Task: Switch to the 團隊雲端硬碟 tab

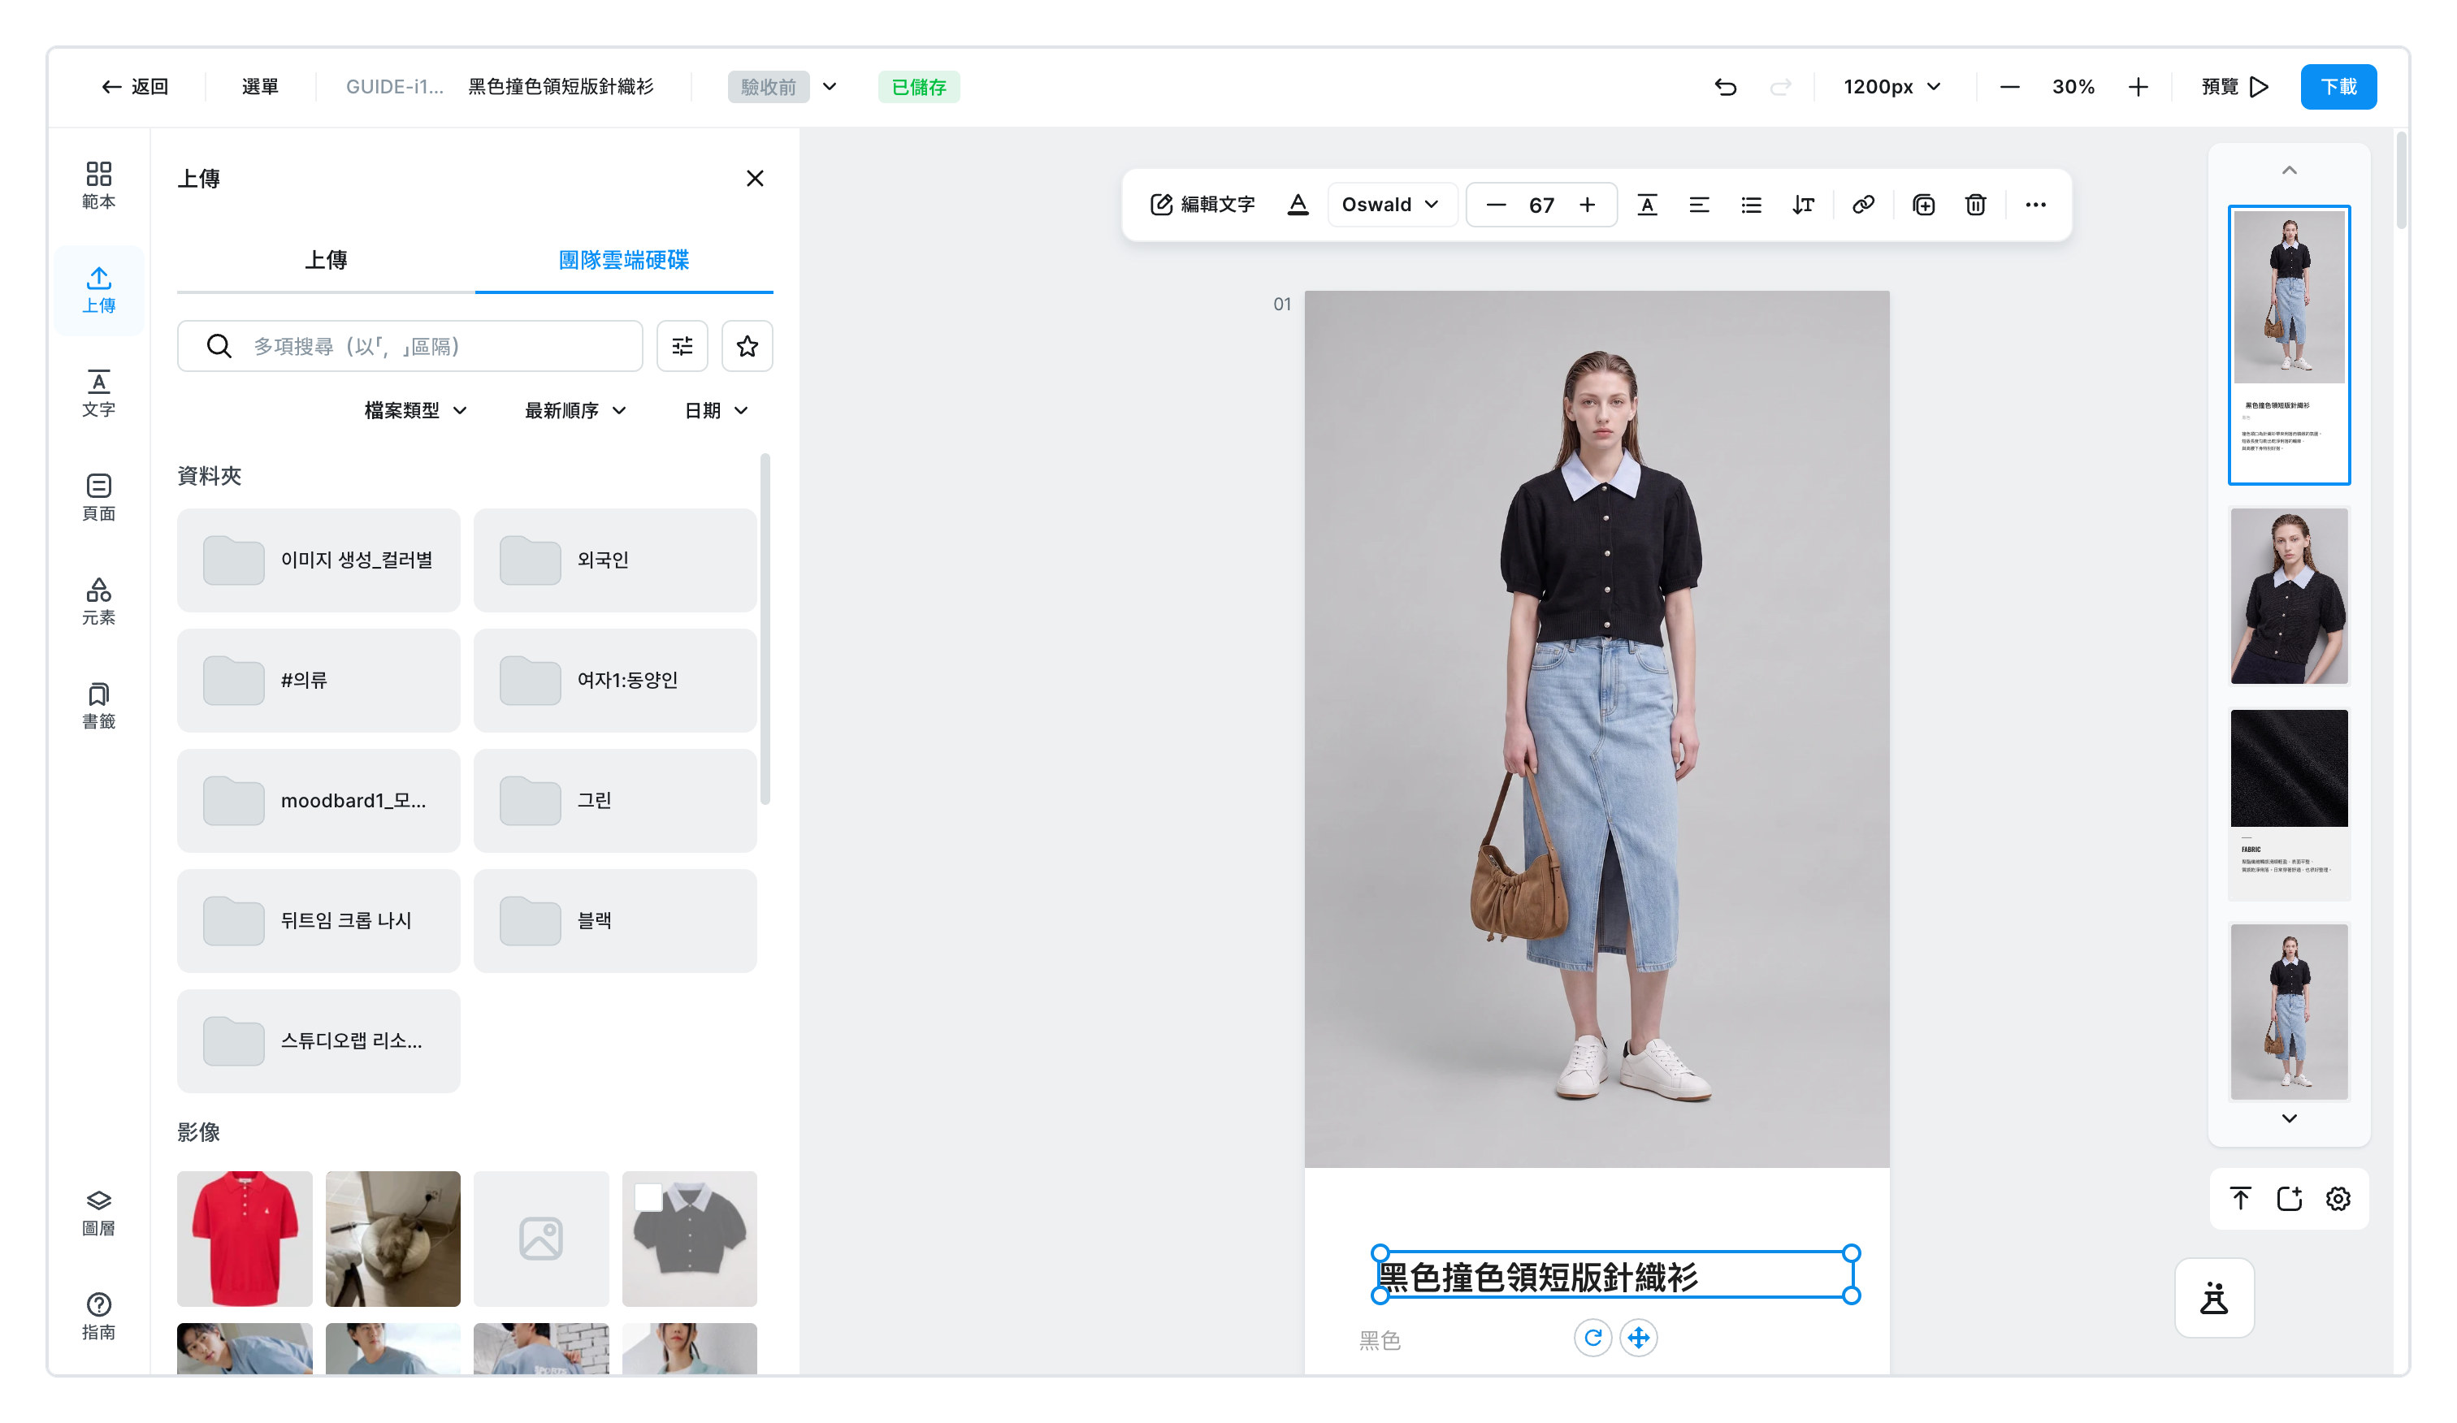Action: 624,260
